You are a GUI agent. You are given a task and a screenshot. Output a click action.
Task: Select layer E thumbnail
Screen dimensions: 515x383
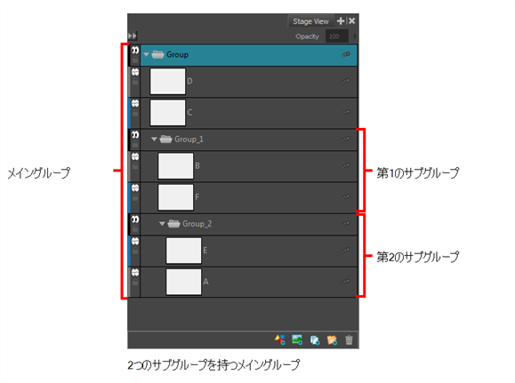pyautogui.click(x=183, y=251)
